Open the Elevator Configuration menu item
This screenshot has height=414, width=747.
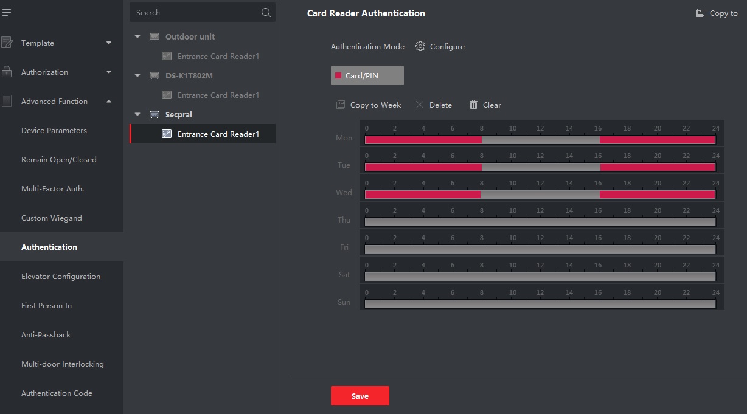pos(61,277)
